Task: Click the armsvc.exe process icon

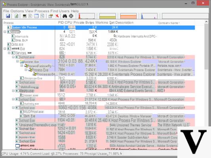Action: pos(17,146)
